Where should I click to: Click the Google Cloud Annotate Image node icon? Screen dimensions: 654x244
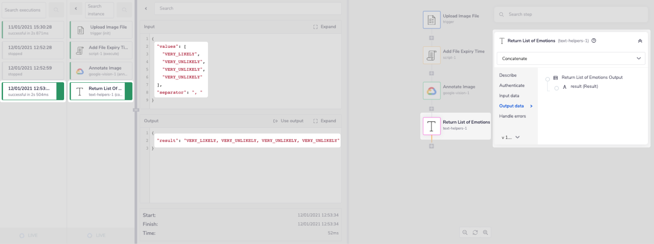[432, 90]
